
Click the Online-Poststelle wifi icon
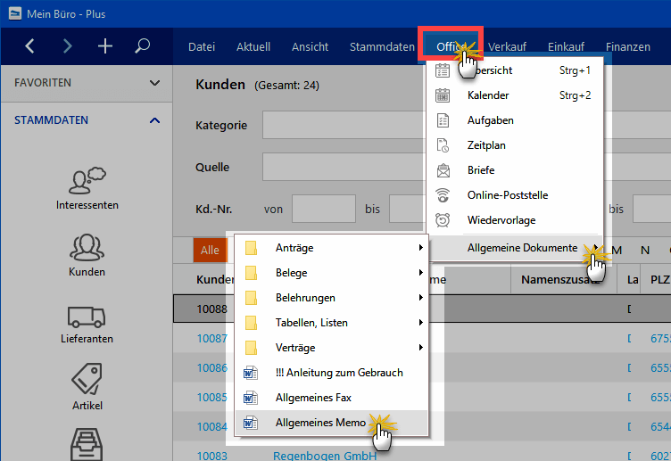[443, 195]
